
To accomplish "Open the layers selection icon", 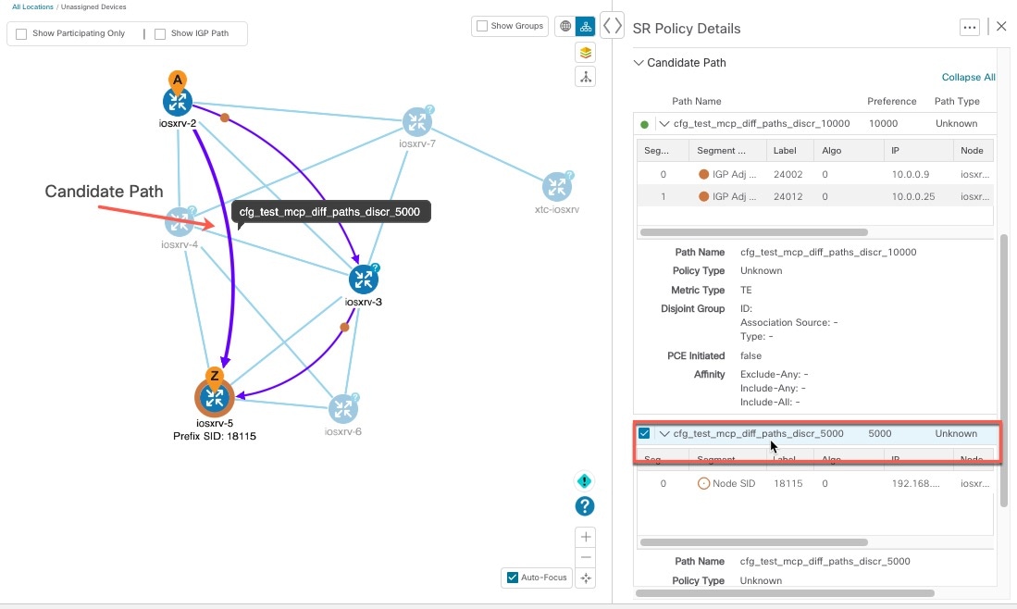I will 585,53.
